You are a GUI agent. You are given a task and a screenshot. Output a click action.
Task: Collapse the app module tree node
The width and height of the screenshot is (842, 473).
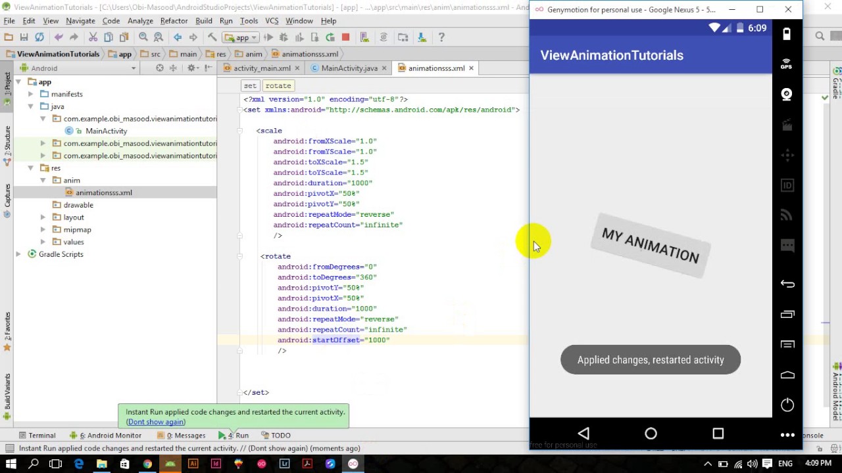[18, 82]
